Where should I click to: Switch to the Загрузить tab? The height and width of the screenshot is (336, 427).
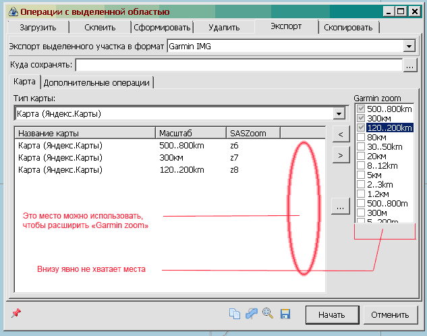click(x=38, y=28)
